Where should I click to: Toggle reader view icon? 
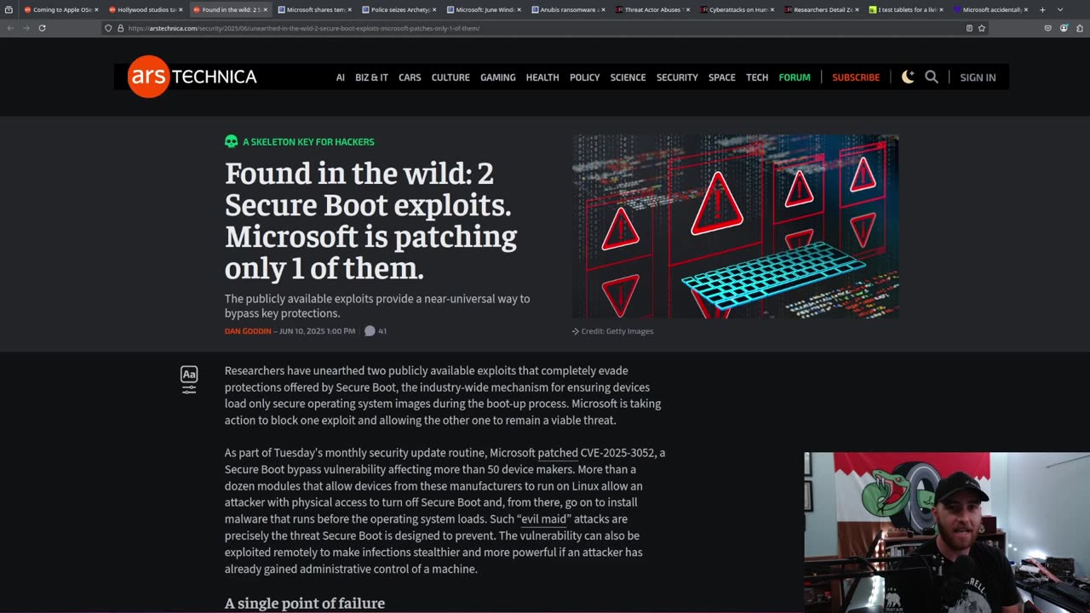click(969, 28)
